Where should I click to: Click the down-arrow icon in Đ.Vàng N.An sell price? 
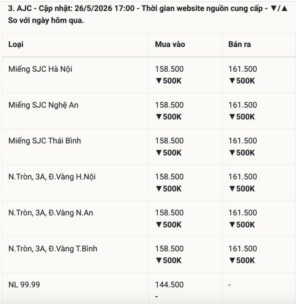click(232, 225)
